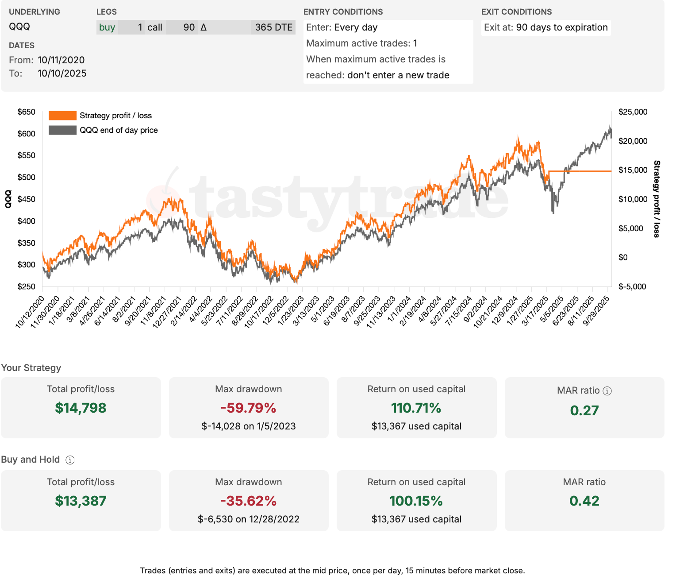The width and height of the screenshot is (676, 580).
Task: Open the call option type selector
Action: [x=155, y=27]
